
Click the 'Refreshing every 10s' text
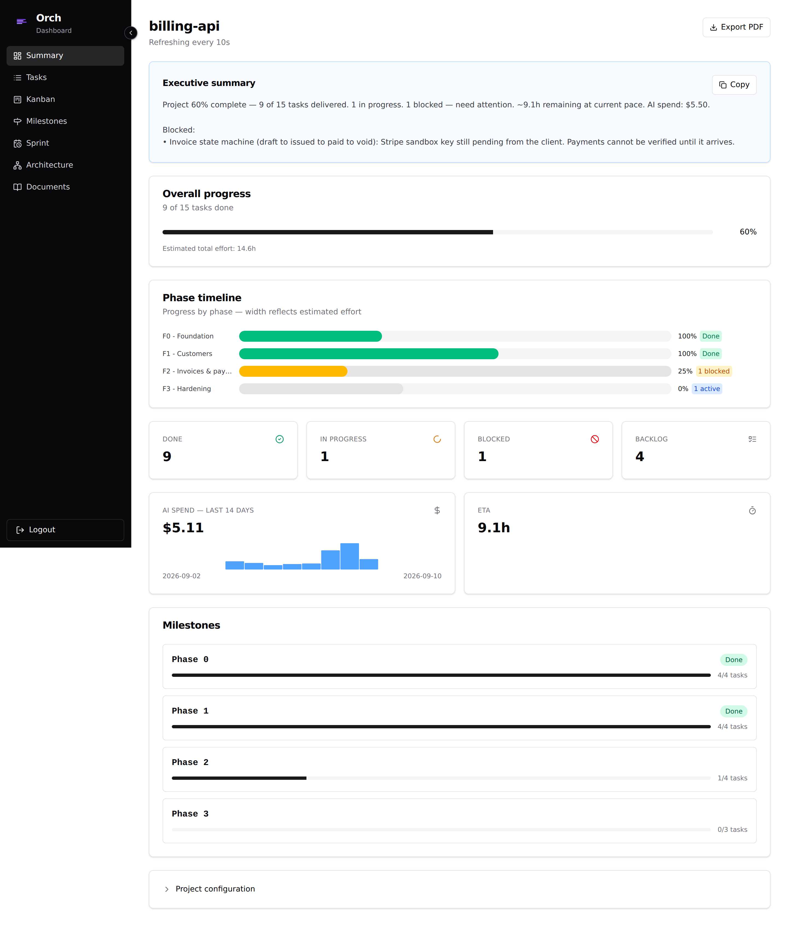(189, 42)
